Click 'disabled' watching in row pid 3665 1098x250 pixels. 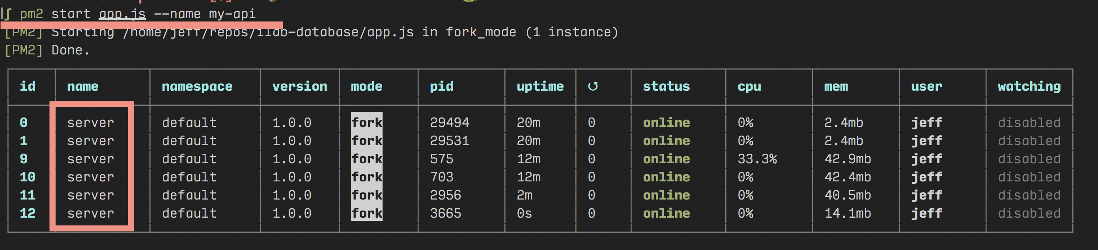tap(1029, 213)
